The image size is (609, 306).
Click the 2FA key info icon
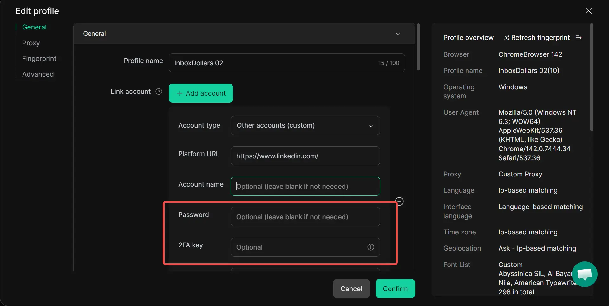[370, 247]
